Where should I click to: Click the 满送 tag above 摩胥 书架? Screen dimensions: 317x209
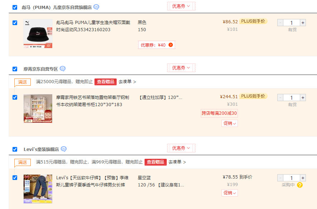[23, 82]
